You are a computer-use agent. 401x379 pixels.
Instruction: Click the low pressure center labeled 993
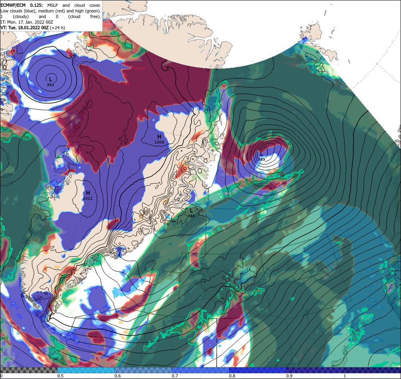[x=51, y=81]
